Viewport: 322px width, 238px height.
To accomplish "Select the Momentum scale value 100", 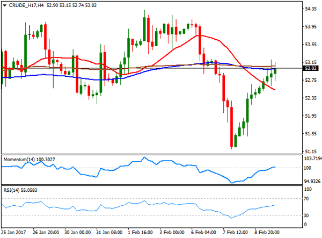I will [308, 168].
